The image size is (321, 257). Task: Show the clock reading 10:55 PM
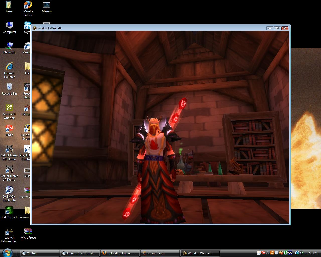pos(311,253)
